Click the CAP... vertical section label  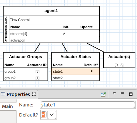tap(6, 20)
